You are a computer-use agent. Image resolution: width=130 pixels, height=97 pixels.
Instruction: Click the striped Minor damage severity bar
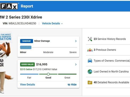click(x=26, y=47)
